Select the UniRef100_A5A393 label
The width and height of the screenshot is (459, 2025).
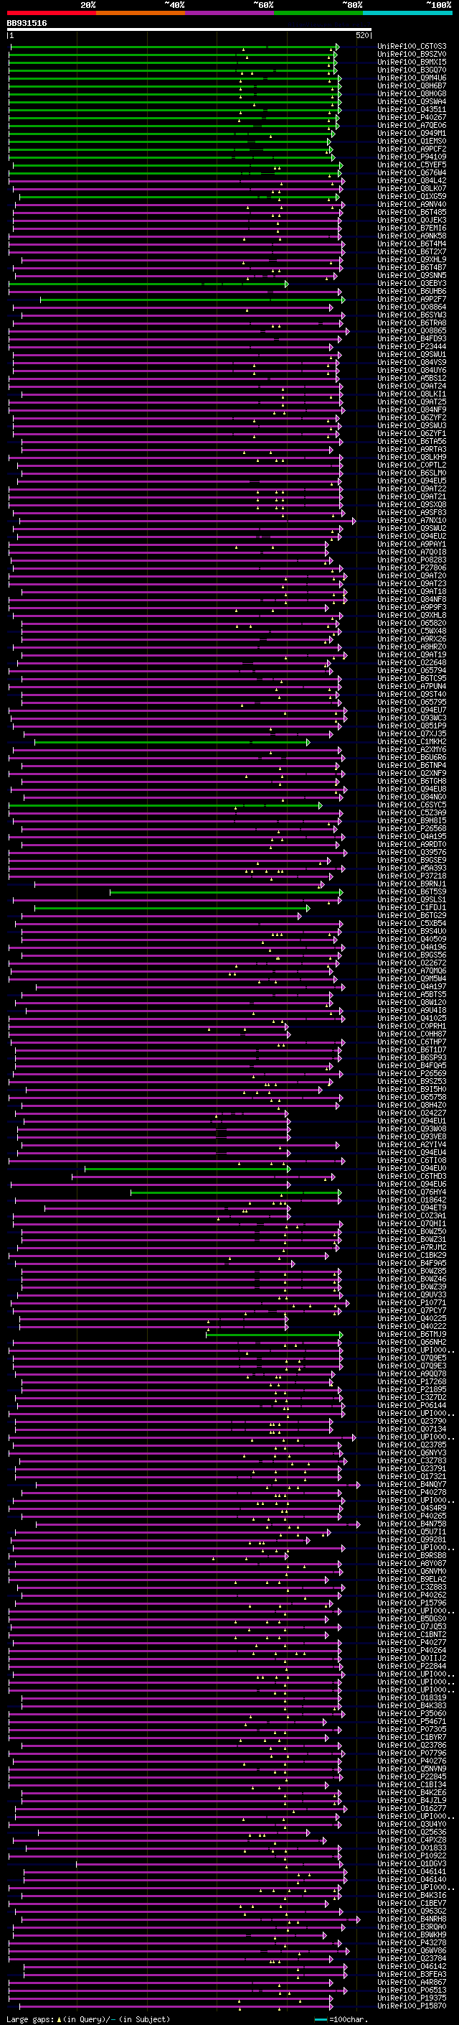point(412,868)
